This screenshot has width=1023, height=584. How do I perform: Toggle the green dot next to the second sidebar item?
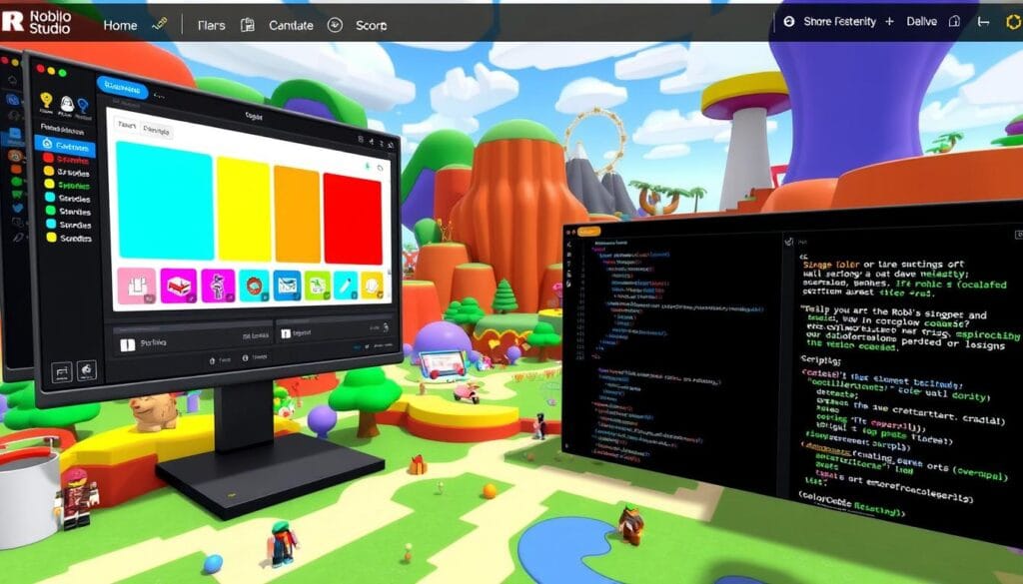(x=48, y=157)
